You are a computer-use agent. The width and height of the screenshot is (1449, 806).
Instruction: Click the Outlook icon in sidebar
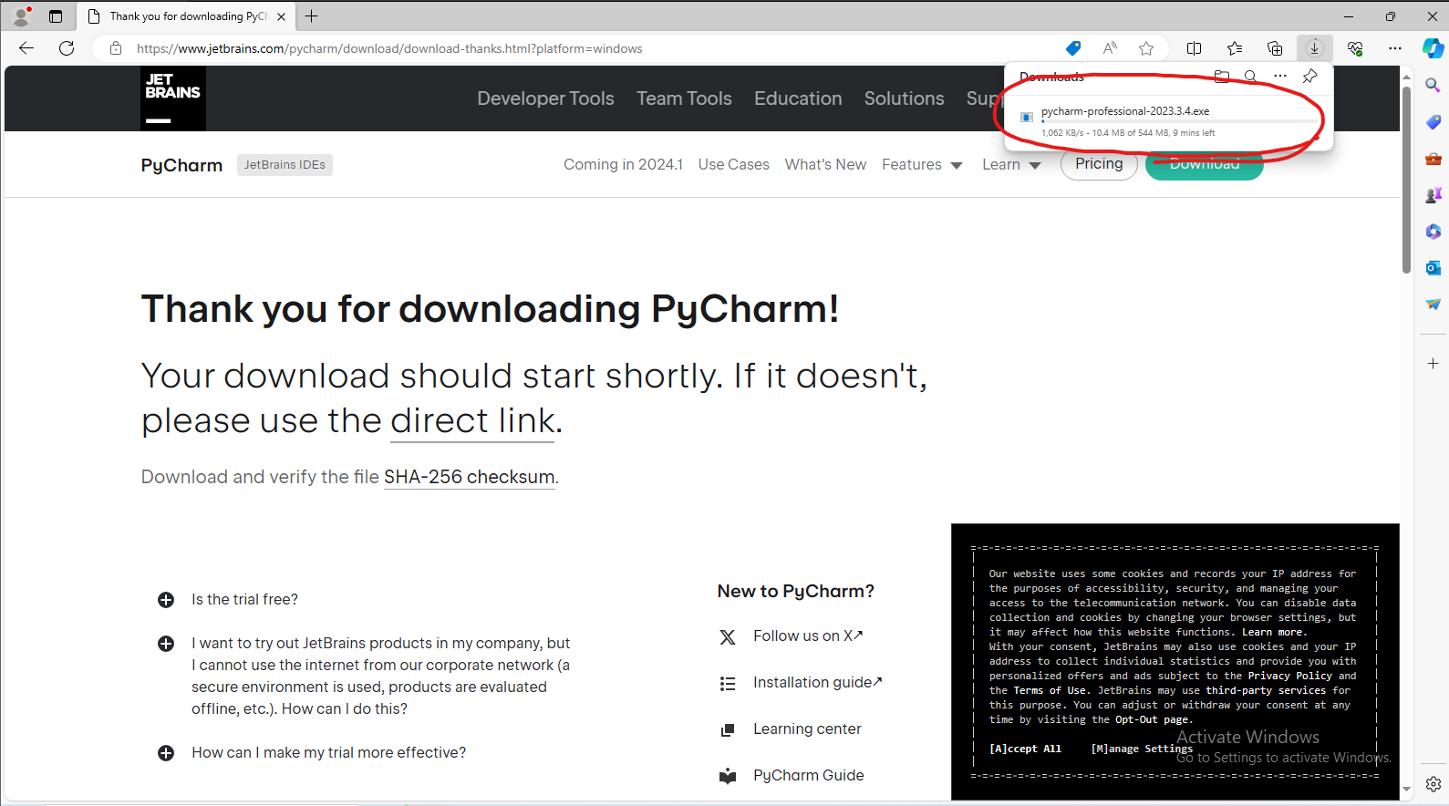pos(1433,268)
